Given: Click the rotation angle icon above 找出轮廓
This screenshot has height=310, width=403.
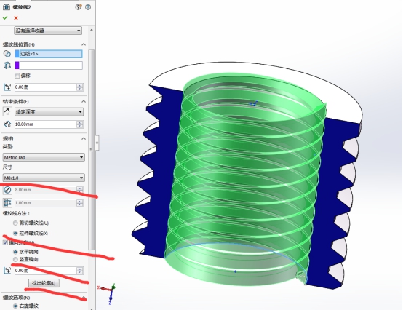Looking at the screenshot, I should [7, 271].
